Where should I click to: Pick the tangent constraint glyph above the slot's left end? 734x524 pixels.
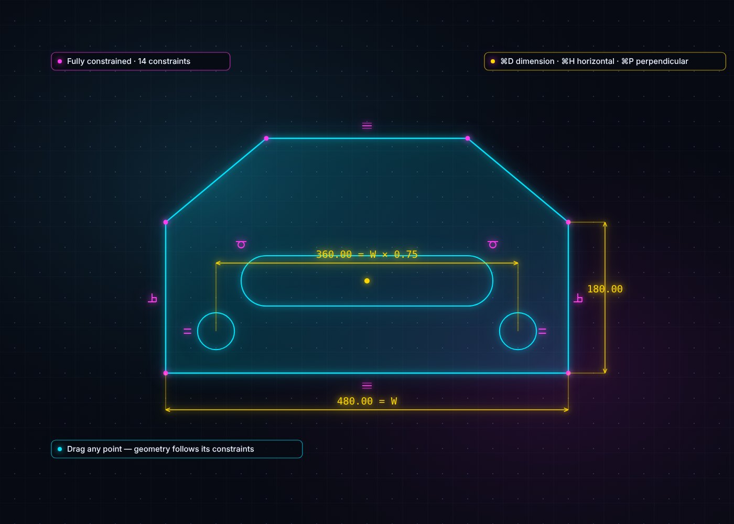pos(241,245)
